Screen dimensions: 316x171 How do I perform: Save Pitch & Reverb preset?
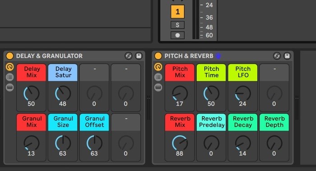(287, 56)
